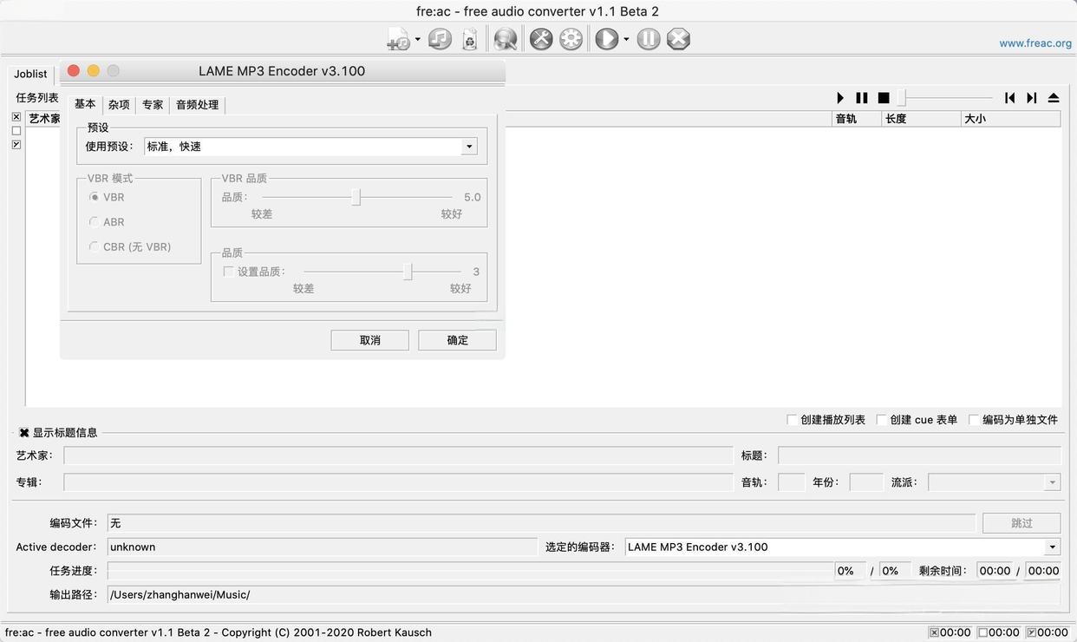Image resolution: width=1077 pixels, height=642 pixels.
Task: Enable the 创建 cue 表单 checkbox
Action: click(881, 420)
